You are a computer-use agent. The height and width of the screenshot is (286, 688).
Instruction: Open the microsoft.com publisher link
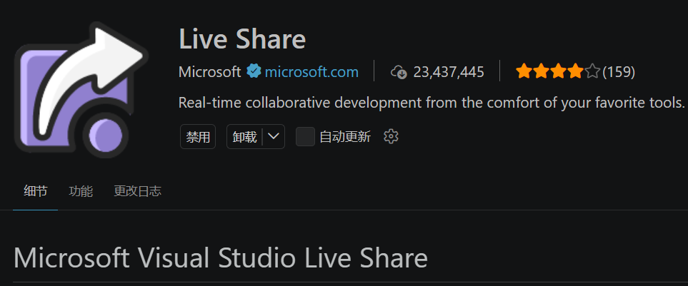[311, 72]
